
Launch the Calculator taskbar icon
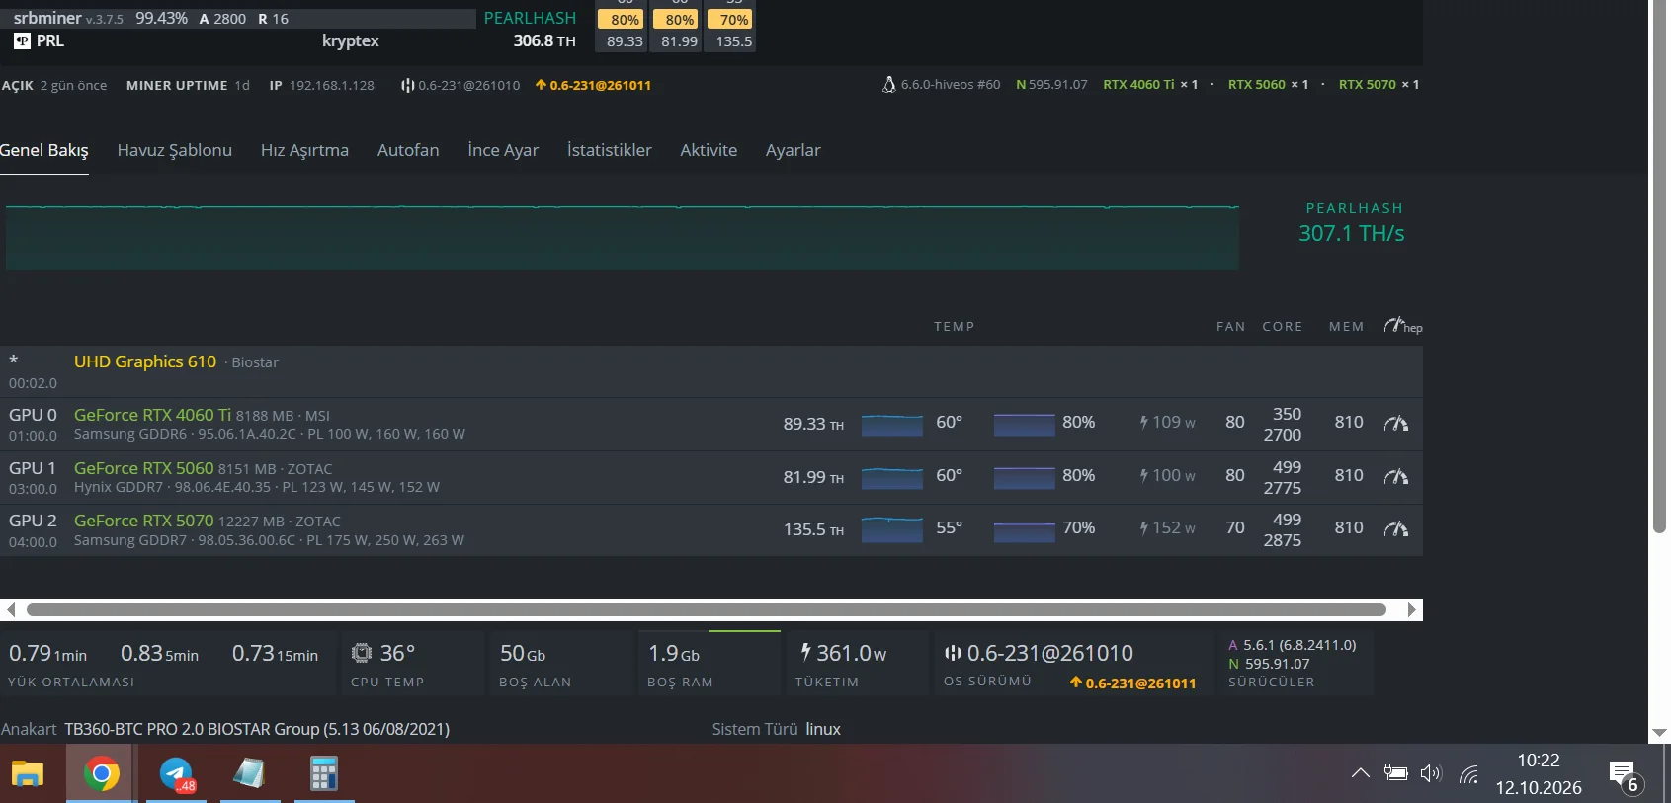point(324,773)
